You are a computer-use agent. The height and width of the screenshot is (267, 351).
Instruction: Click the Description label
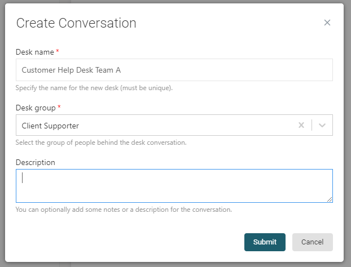[x=36, y=162]
